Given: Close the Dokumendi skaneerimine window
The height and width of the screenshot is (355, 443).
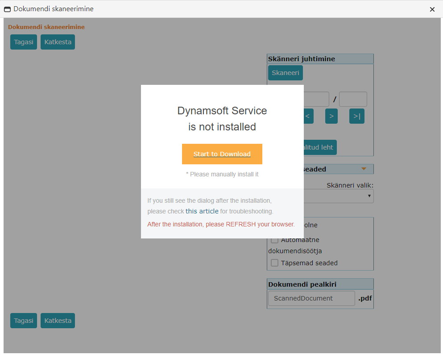Looking at the screenshot, I should click(432, 9).
